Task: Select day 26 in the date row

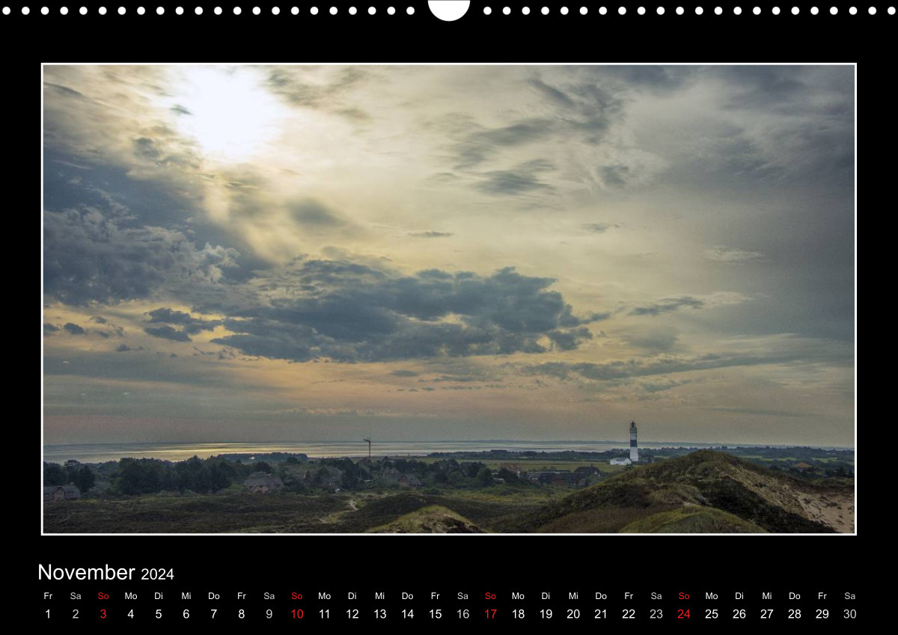Action: 739,614
